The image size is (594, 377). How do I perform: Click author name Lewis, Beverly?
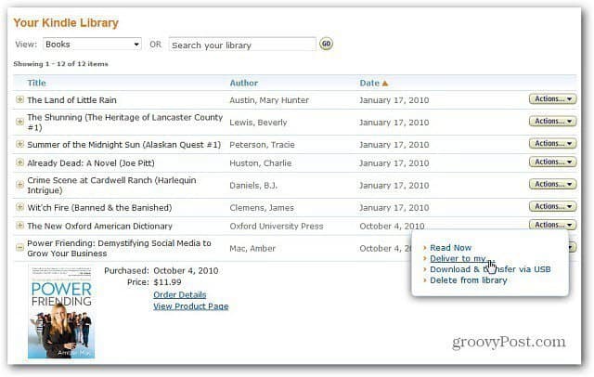[x=258, y=123]
